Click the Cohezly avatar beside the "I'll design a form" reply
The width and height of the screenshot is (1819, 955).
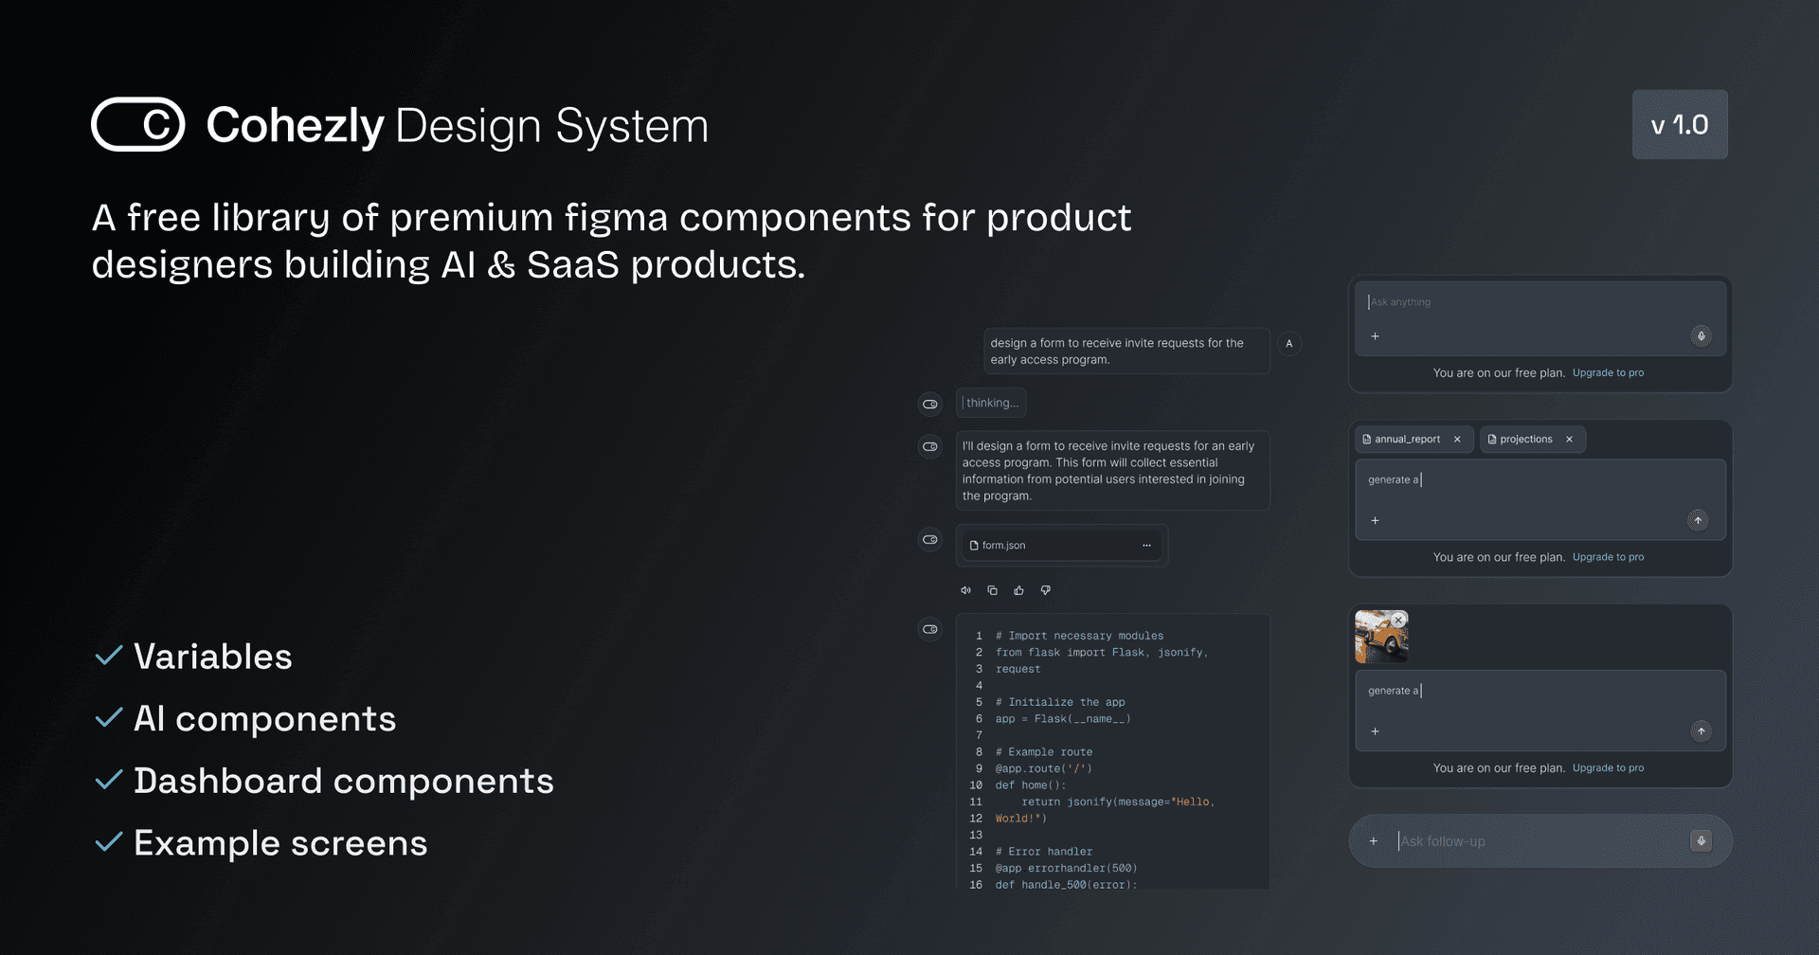930,446
